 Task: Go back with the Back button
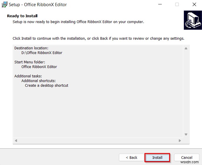pyautogui.click(x=132, y=157)
